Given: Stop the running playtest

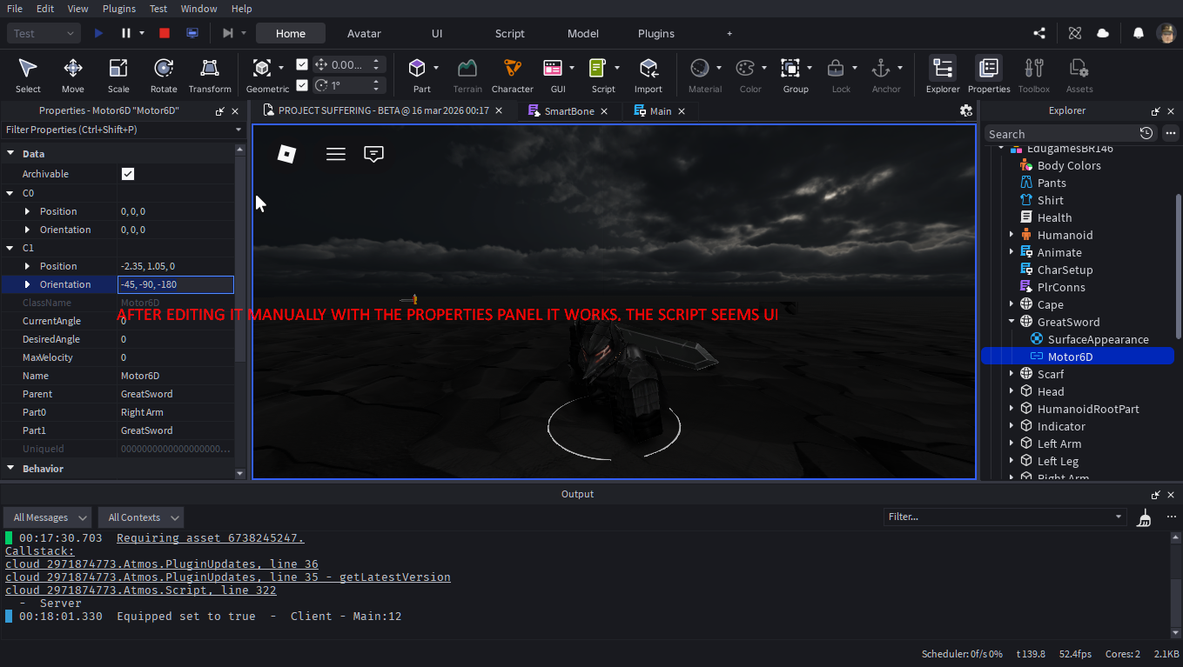Looking at the screenshot, I should coord(164,33).
